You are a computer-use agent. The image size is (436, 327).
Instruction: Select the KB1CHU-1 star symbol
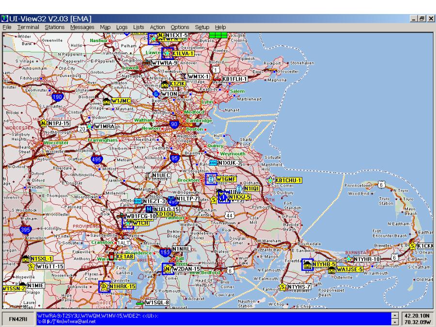pos(270,180)
